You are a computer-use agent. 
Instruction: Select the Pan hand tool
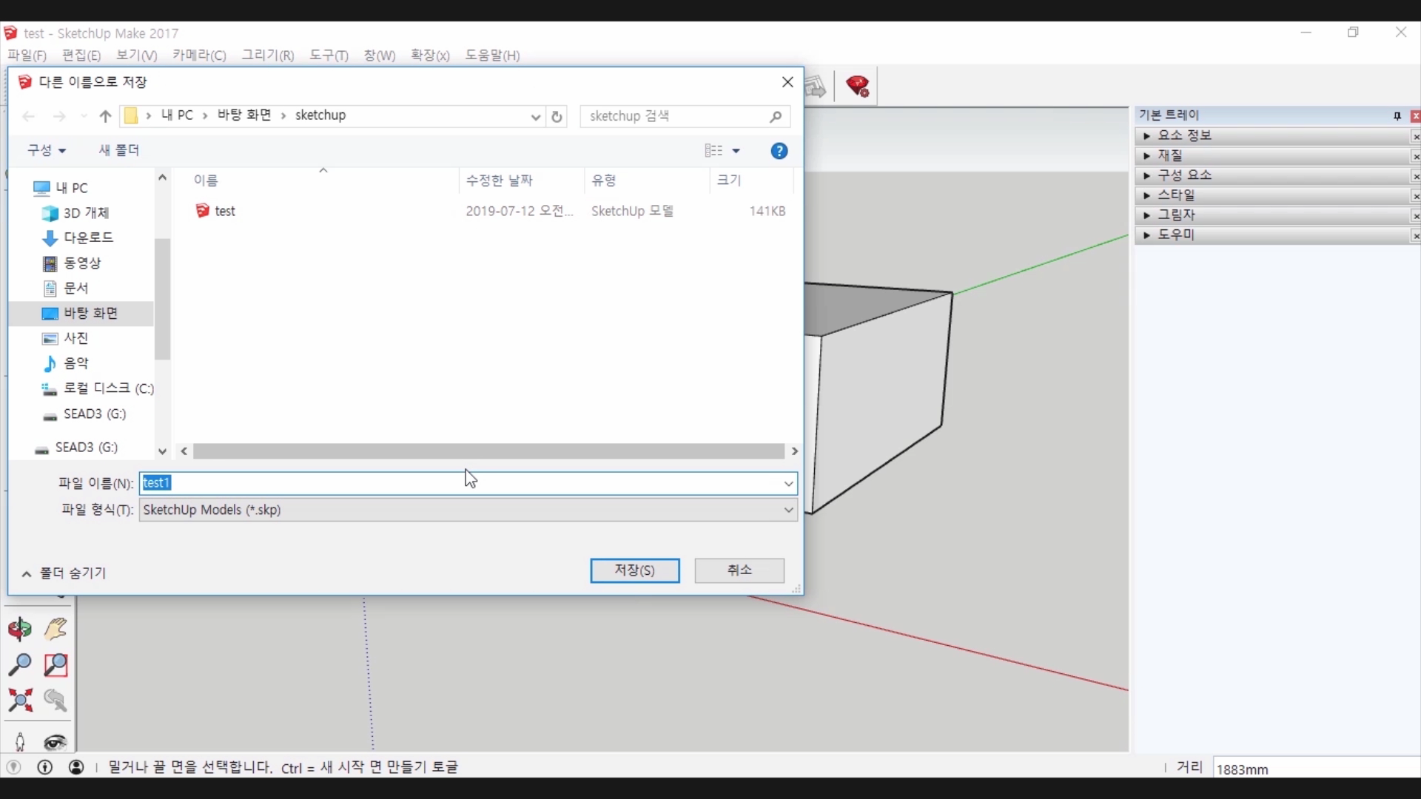pyautogui.click(x=56, y=630)
